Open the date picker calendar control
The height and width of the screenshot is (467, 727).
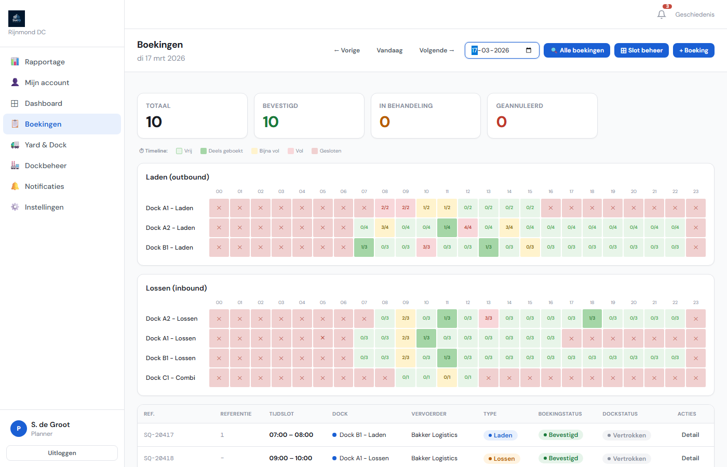click(x=529, y=50)
